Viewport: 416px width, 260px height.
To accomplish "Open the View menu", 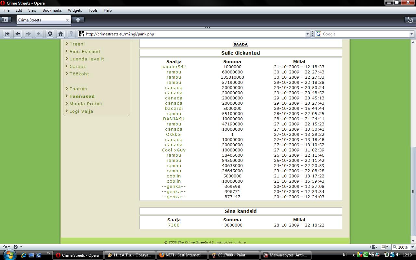I will coord(32,10).
